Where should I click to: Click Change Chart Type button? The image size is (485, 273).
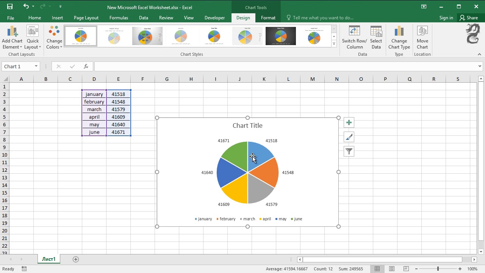click(399, 38)
